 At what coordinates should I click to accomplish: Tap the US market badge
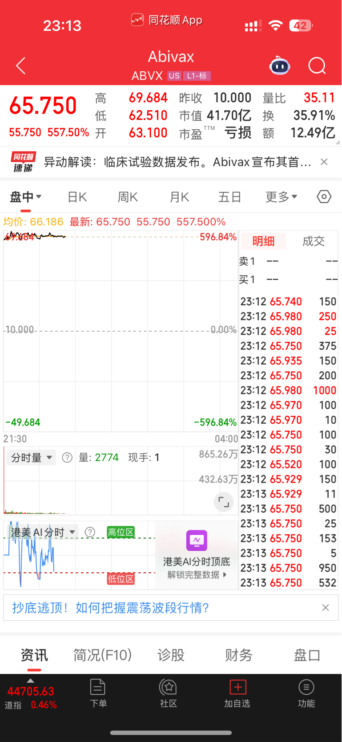coord(174,76)
